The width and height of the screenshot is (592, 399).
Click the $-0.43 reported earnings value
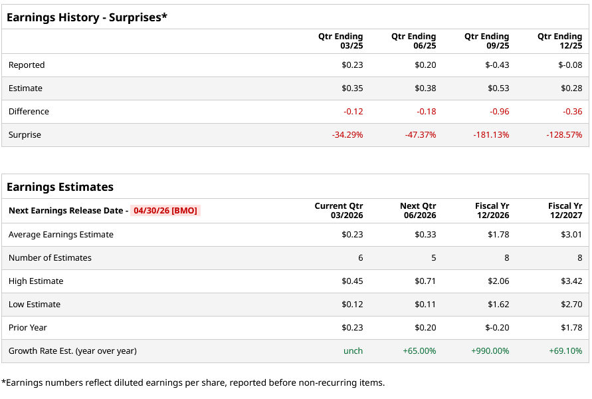(x=497, y=65)
